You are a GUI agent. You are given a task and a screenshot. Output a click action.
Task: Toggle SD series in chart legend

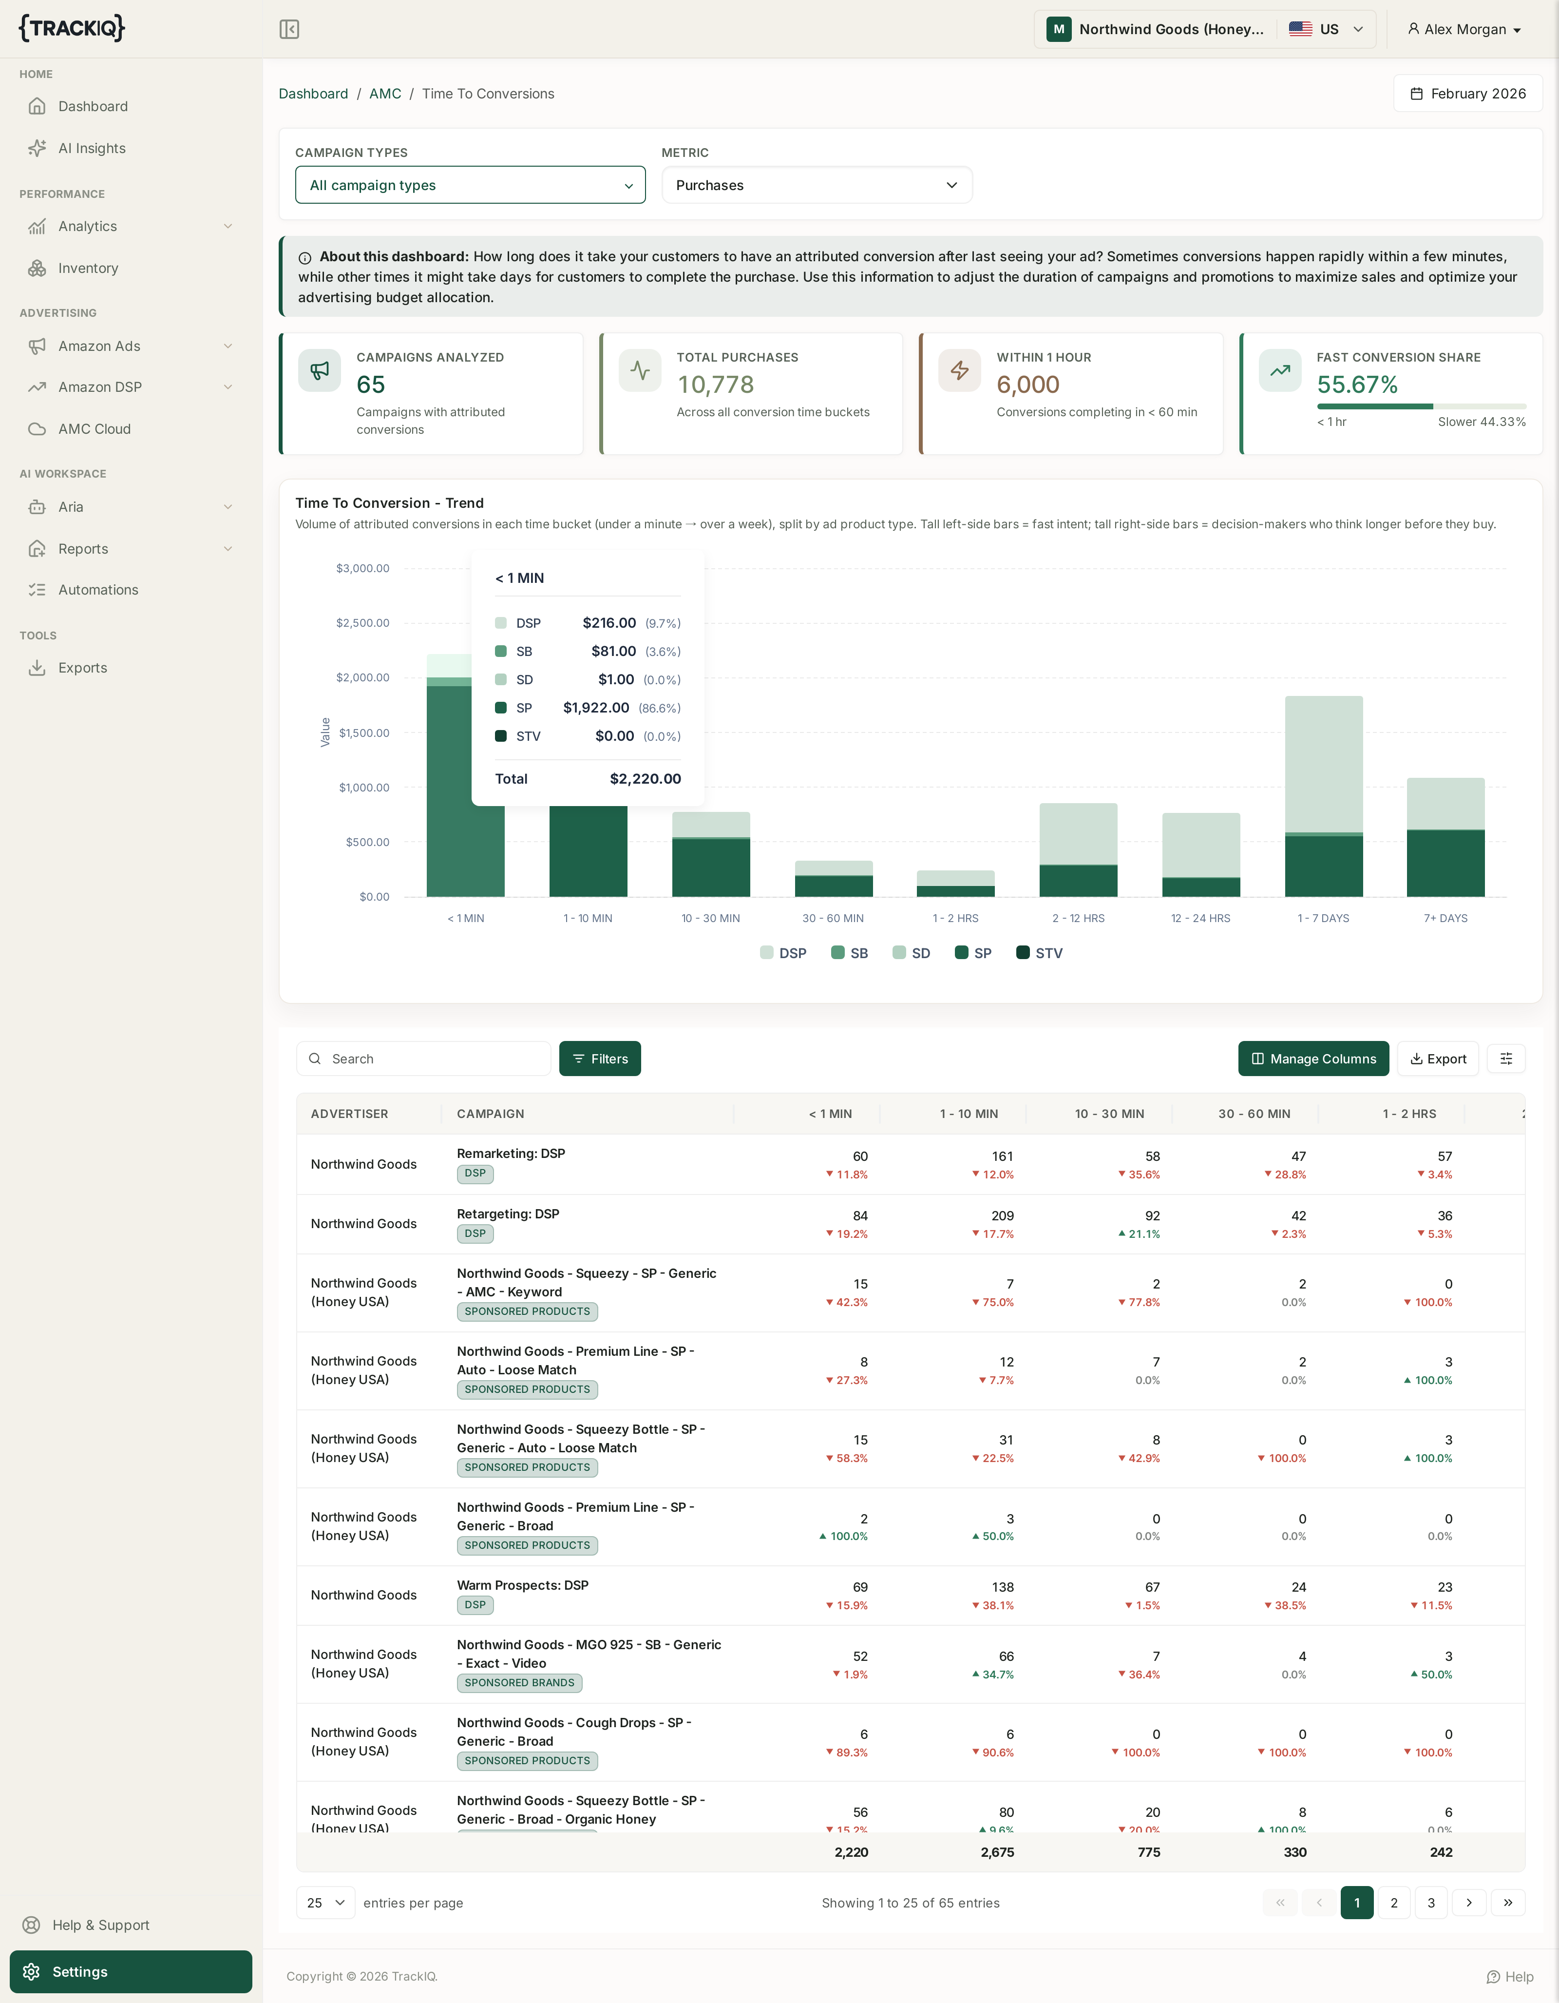(x=912, y=953)
